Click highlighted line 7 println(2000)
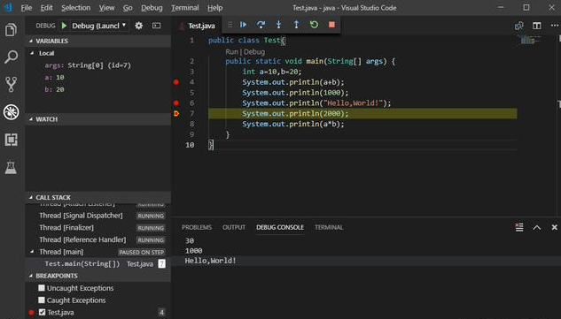 (362, 113)
